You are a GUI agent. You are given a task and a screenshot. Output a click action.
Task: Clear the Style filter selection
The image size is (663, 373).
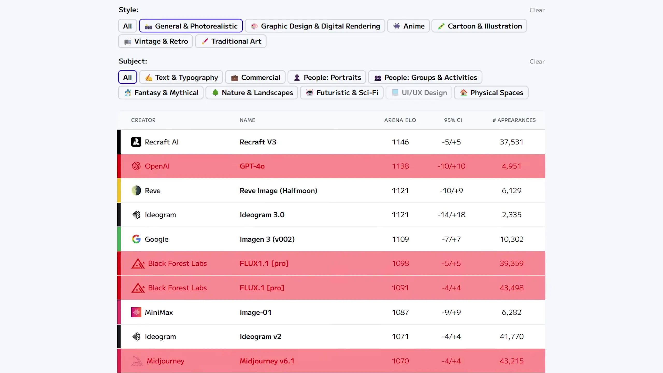(x=537, y=10)
